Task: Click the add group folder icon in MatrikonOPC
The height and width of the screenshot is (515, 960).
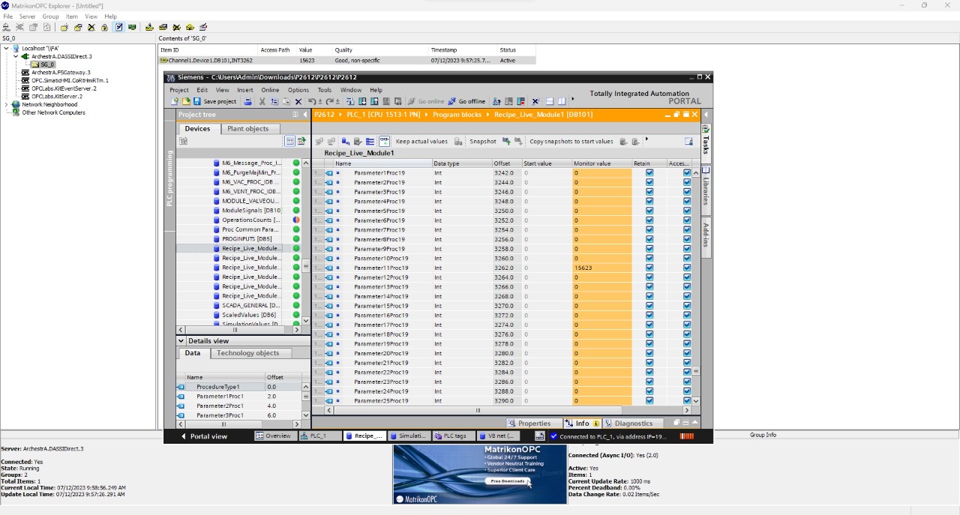Action: pos(64,27)
